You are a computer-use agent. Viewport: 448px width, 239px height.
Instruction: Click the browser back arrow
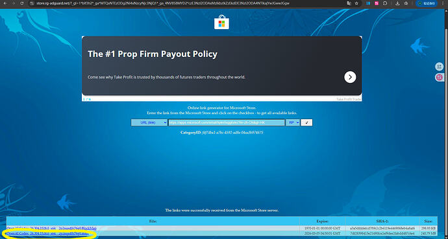coord(5,3)
